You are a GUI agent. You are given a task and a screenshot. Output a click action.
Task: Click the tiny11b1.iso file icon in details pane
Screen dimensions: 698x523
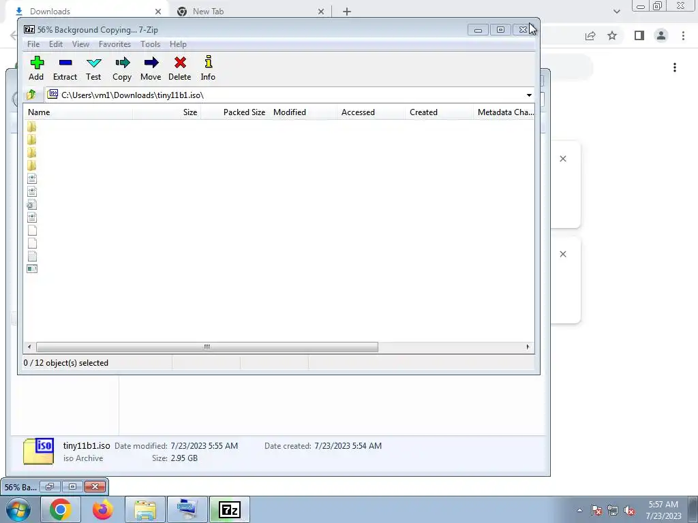click(x=39, y=451)
